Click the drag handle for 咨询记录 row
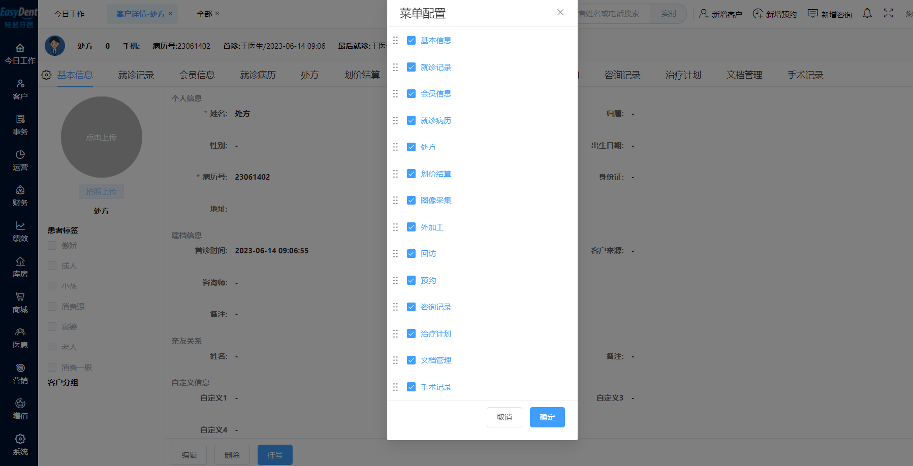 click(x=395, y=307)
